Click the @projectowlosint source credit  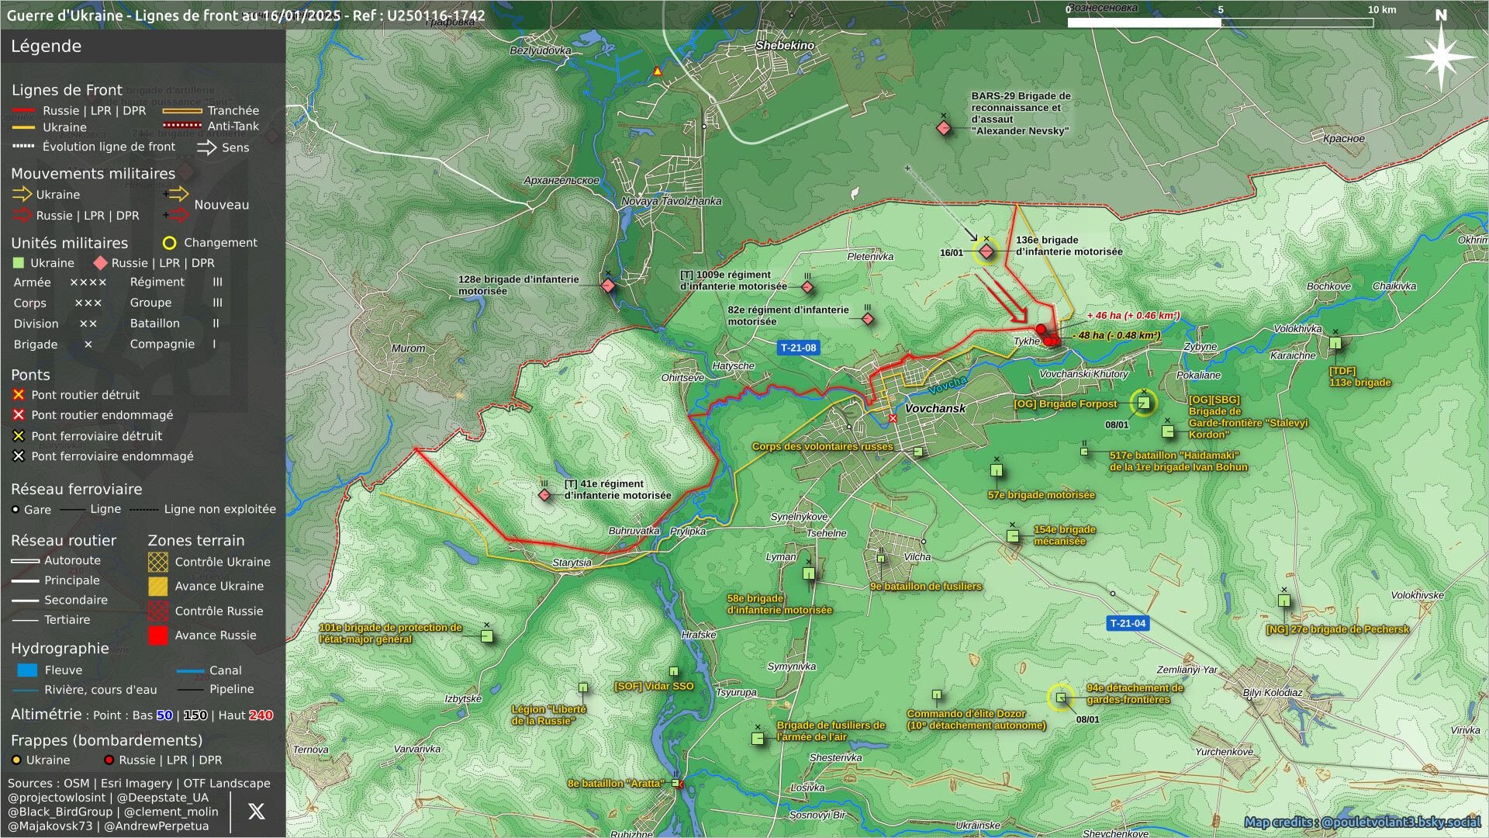pos(57,798)
